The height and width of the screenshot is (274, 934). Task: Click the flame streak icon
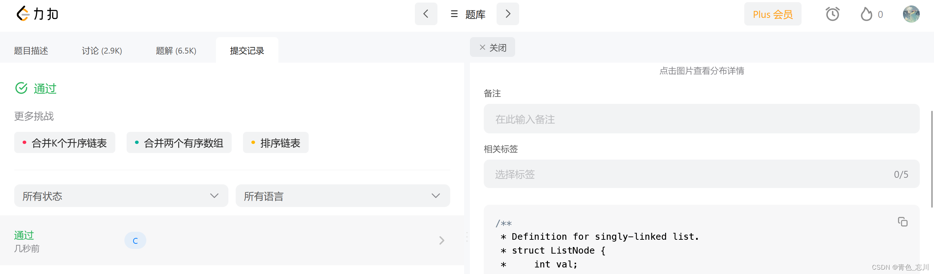click(867, 15)
